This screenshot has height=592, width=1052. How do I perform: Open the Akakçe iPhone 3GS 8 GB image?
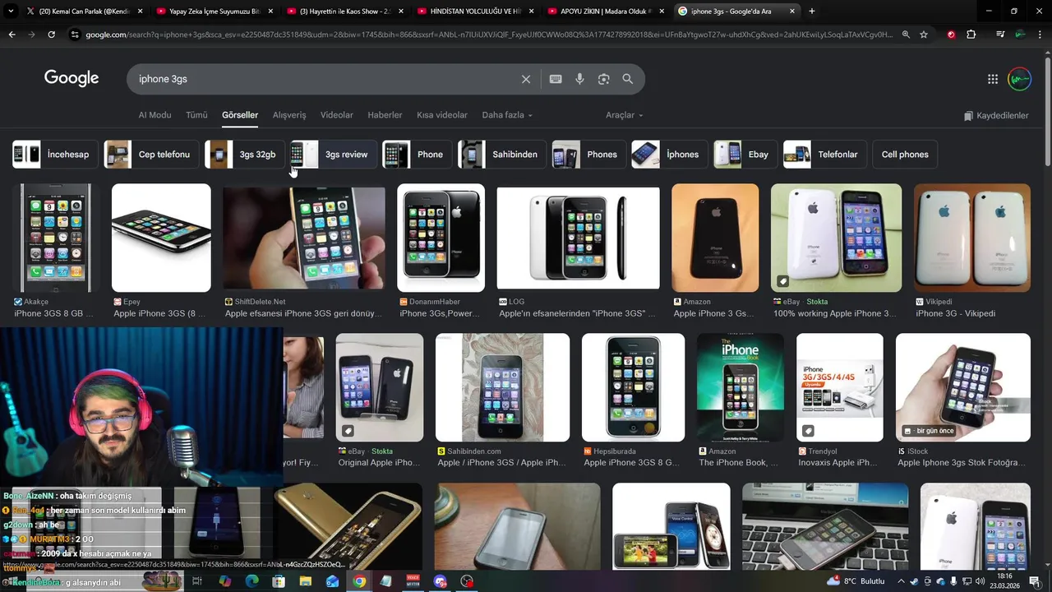point(55,238)
